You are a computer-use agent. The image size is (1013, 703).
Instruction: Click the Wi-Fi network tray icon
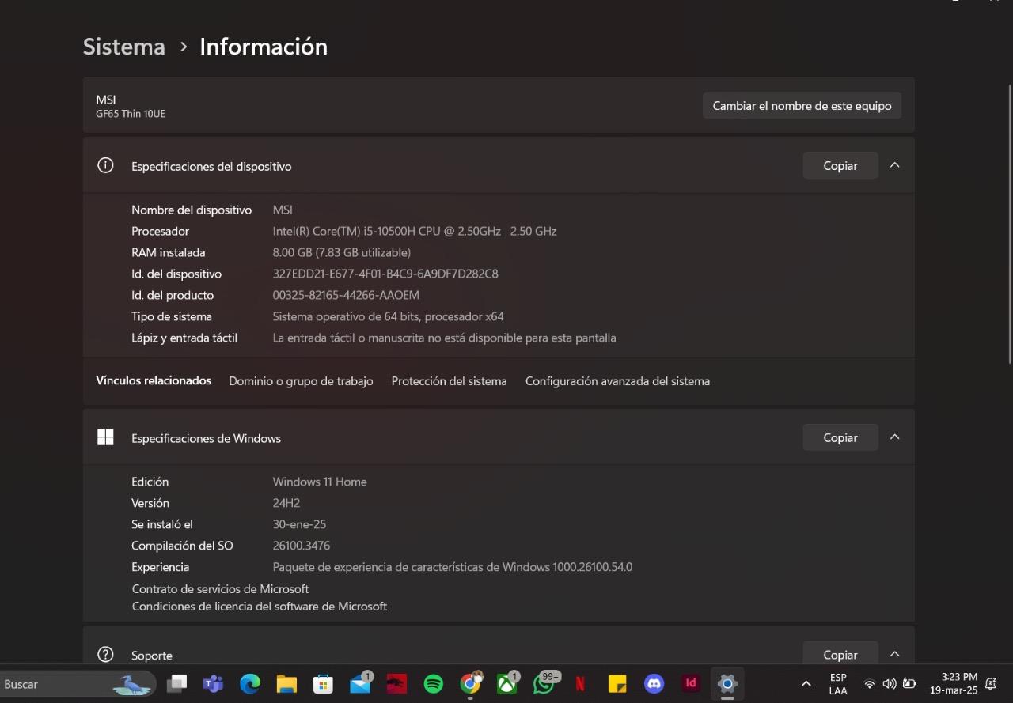(x=869, y=684)
